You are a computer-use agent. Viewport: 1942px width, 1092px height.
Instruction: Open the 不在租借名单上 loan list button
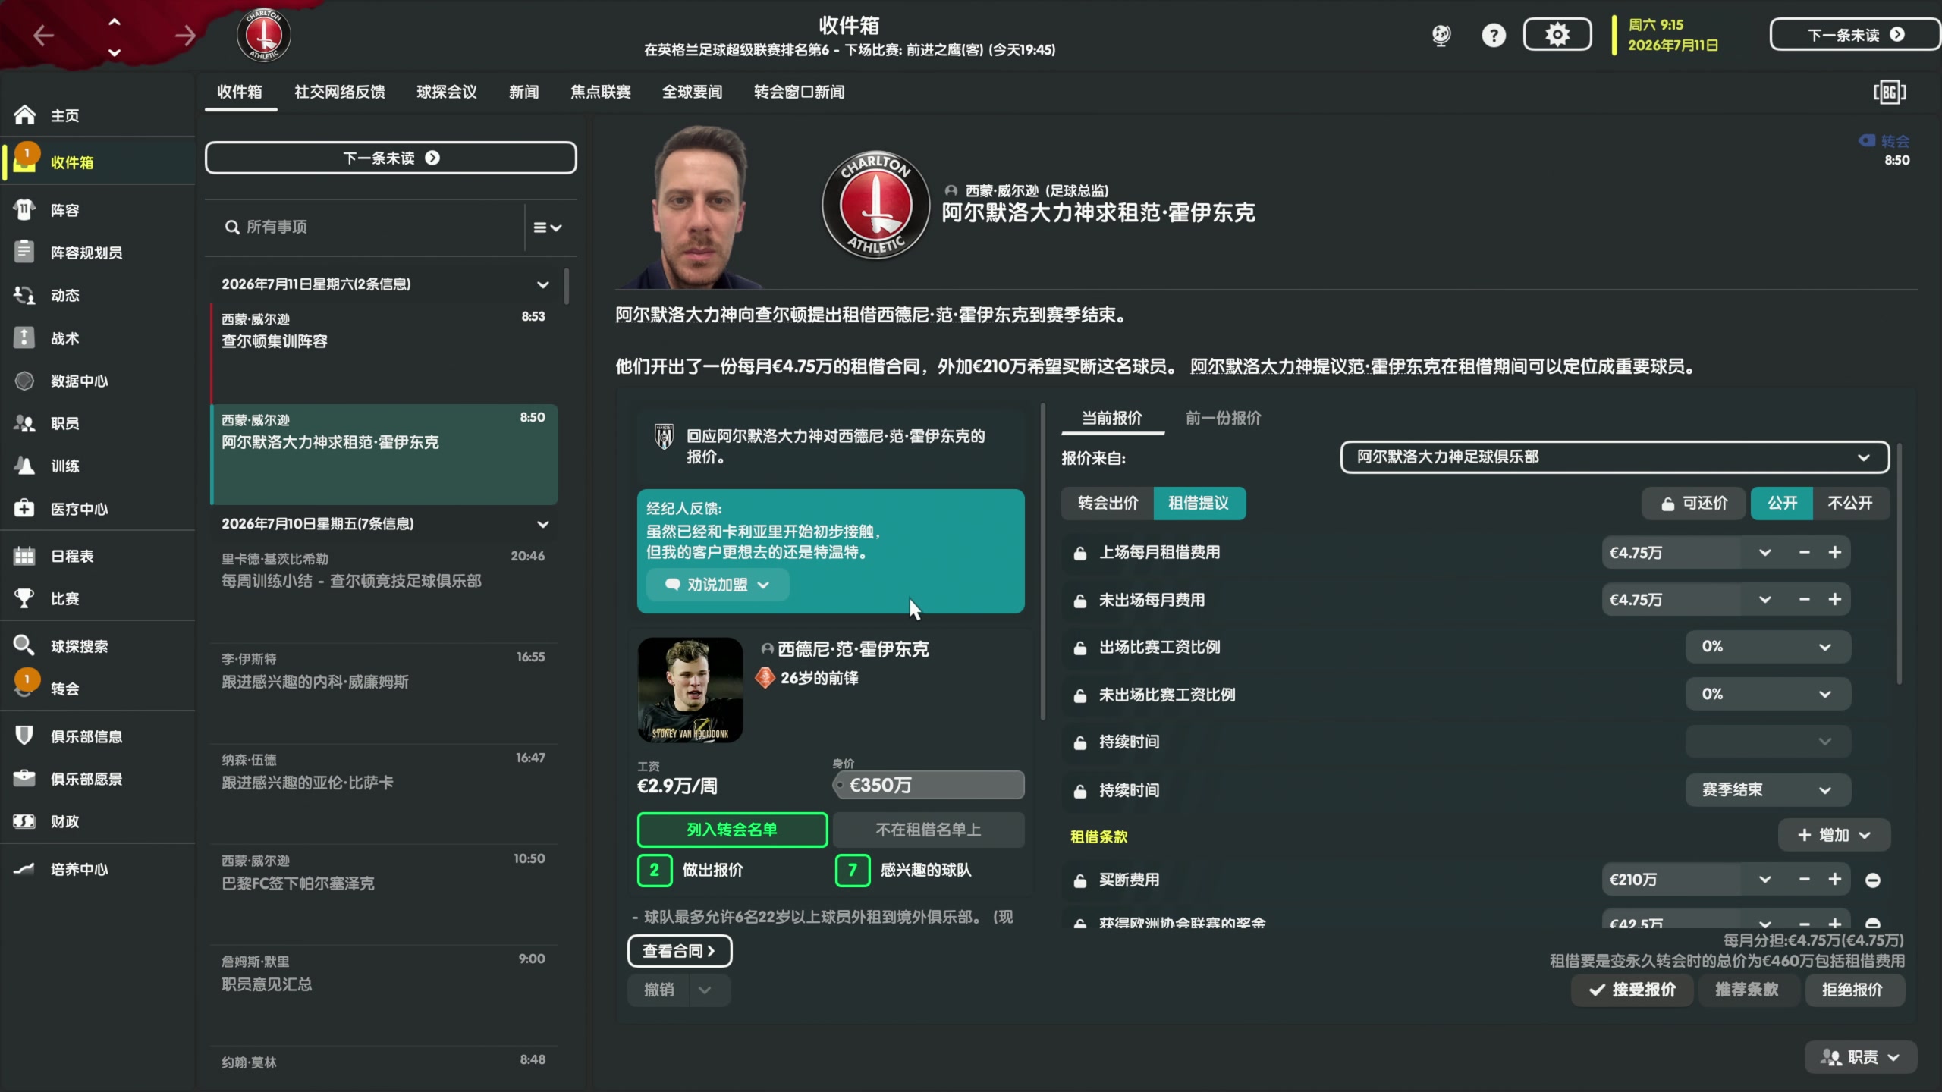point(929,830)
